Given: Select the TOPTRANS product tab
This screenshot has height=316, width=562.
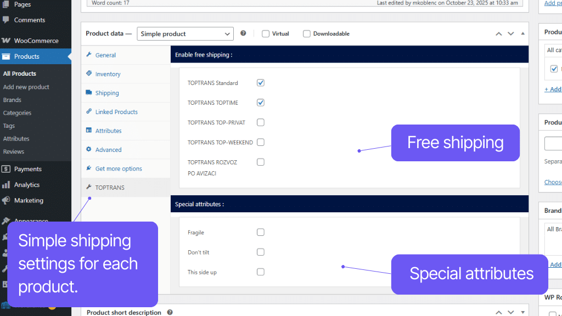Looking at the screenshot, I should [x=126, y=188].
